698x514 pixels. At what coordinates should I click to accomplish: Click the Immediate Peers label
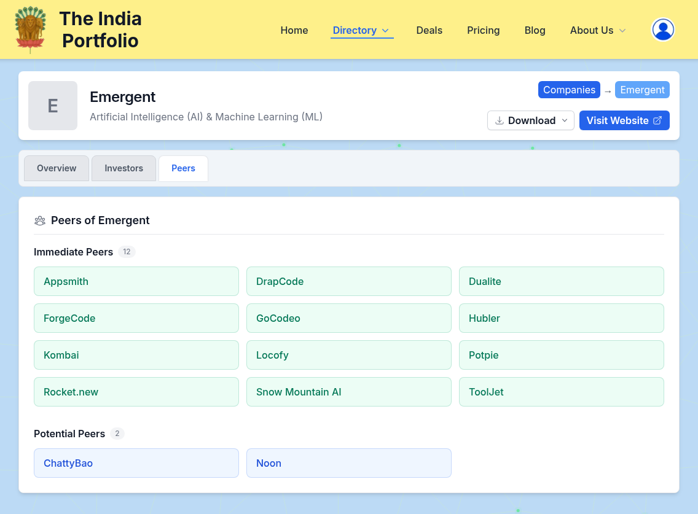(x=74, y=252)
